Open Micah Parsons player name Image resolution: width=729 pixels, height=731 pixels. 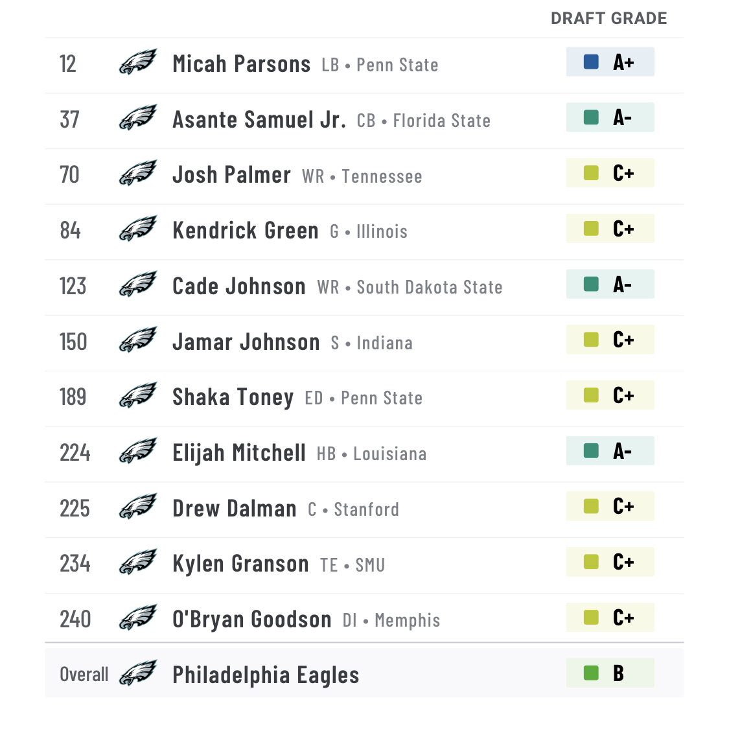242,64
